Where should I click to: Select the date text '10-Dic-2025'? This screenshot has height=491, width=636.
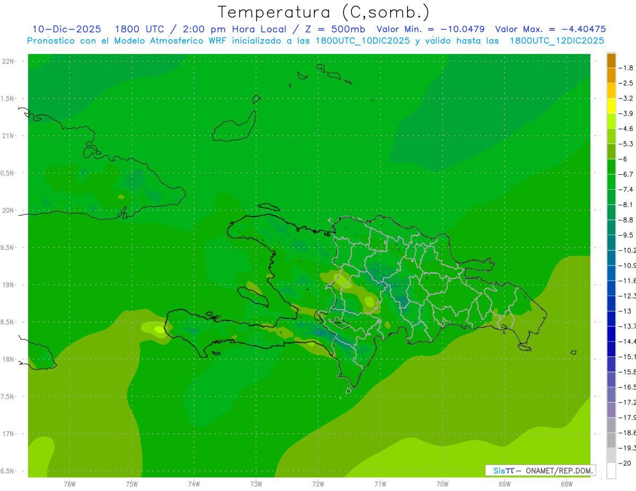[x=67, y=29]
